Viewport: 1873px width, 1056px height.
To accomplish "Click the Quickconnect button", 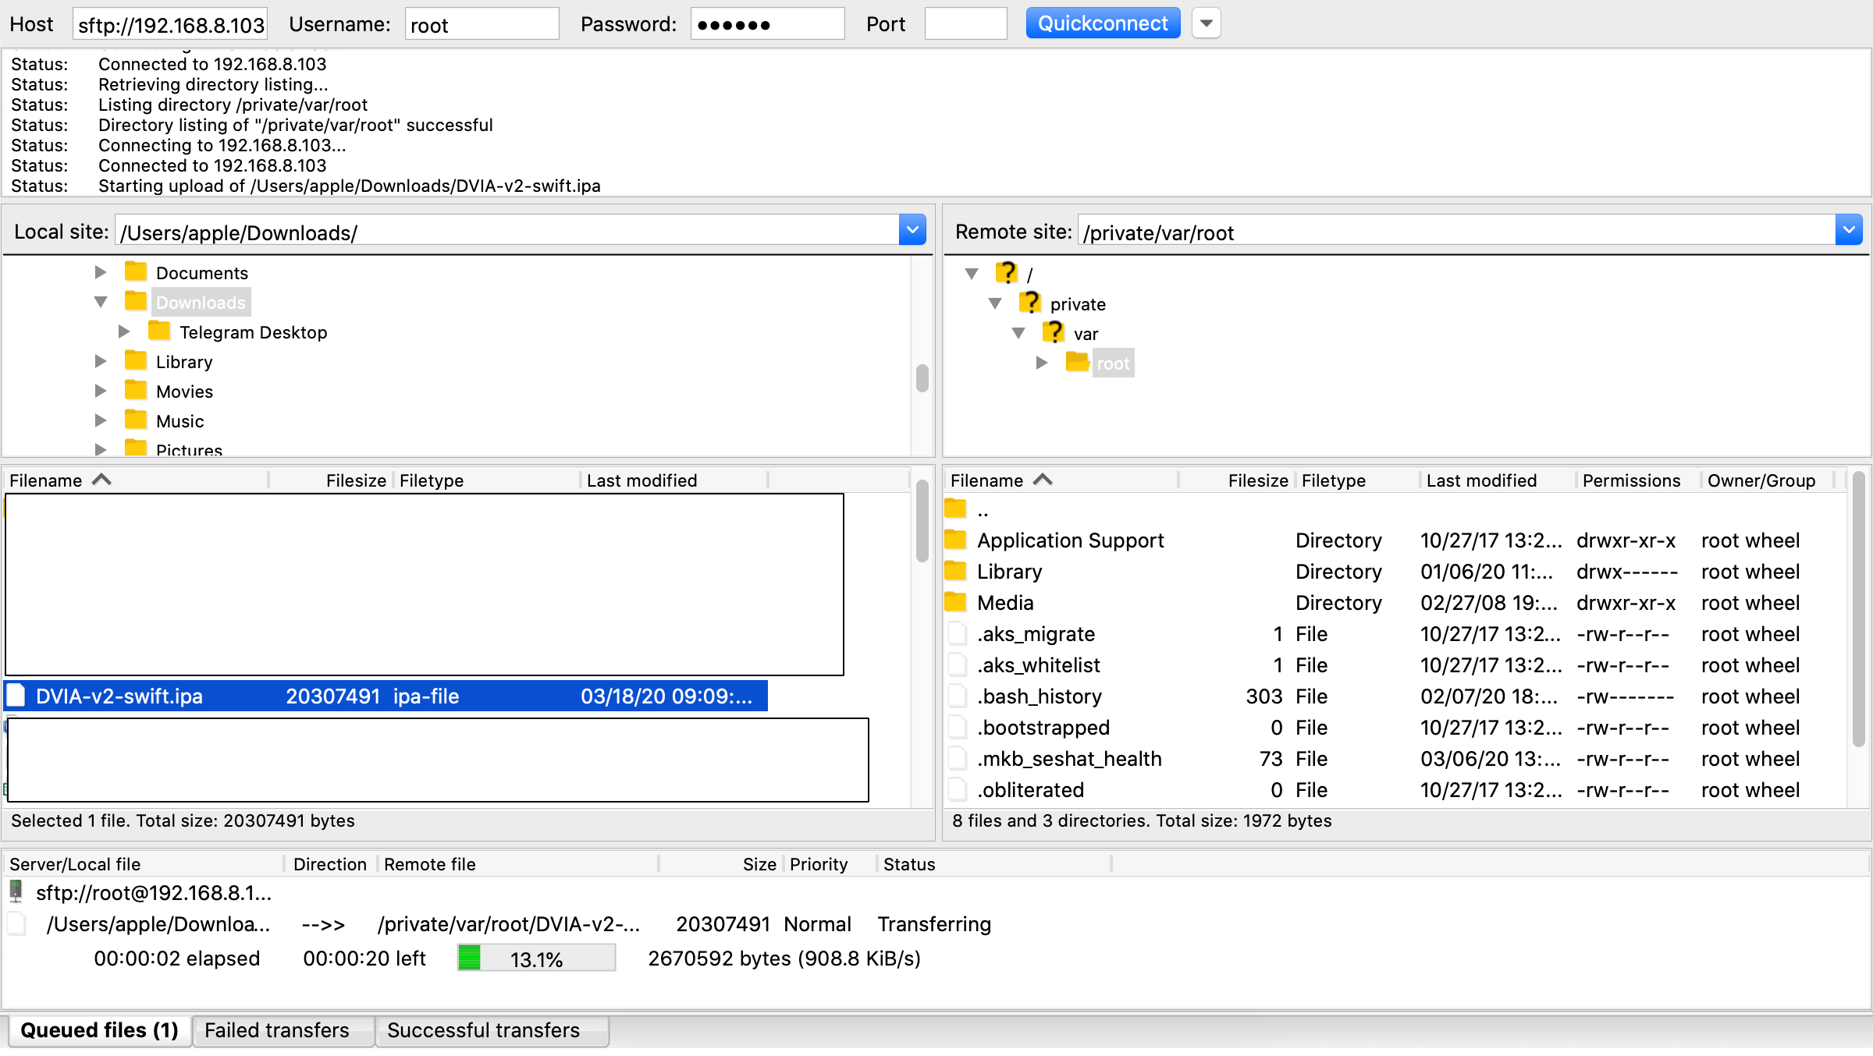I will click(1102, 23).
